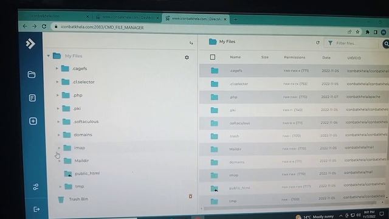389x219 pixels.
Task: Collapse the My Files tree root
Action: tap(48, 55)
